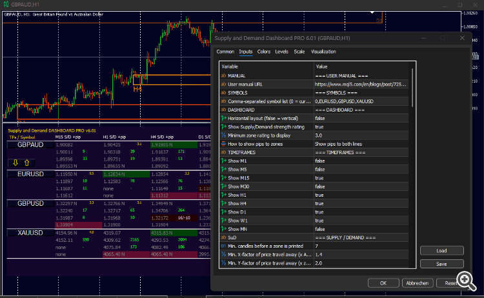
Task: Click the Min. X-factor double type icon
Action: (223, 255)
